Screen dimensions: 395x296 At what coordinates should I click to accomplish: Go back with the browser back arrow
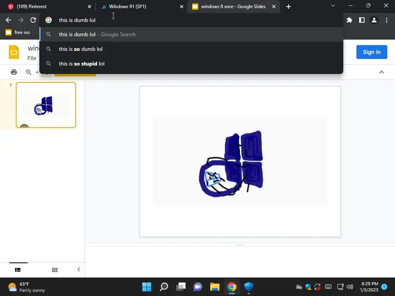(8, 20)
